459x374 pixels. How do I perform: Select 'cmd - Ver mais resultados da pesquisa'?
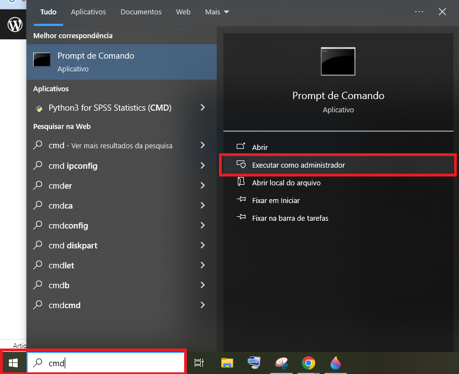(x=122, y=146)
